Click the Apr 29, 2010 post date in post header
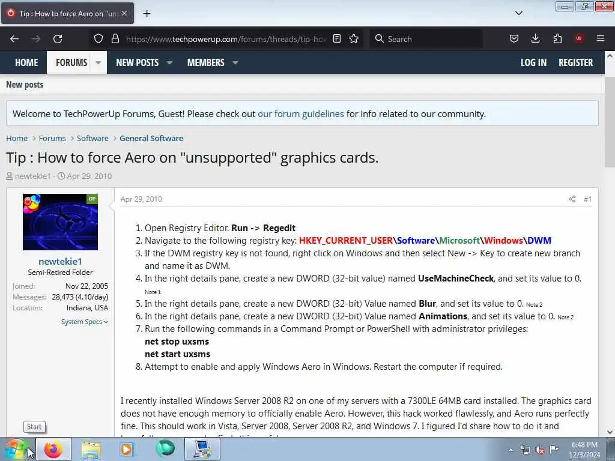This screenshot has width=615, height=461. coord(141,199)
